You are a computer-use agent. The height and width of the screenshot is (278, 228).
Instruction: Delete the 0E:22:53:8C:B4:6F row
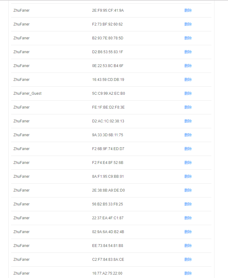[188, 66]
